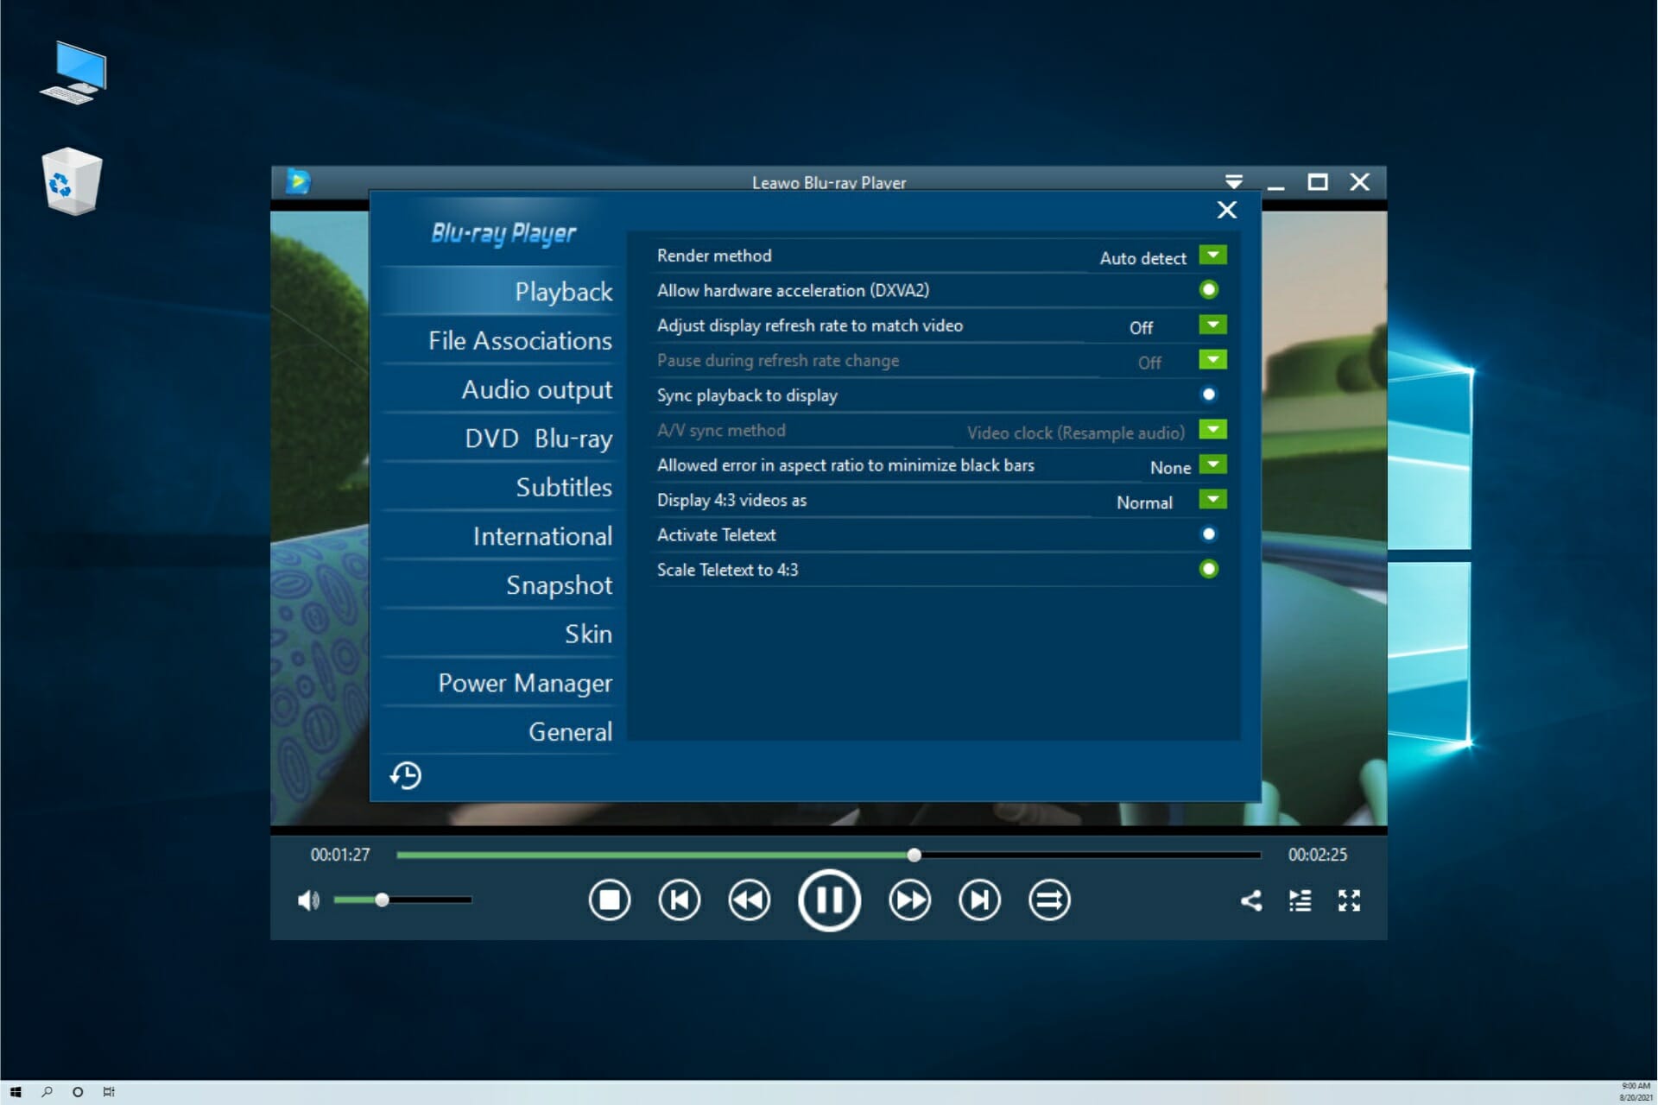This screenshot has width=1658, height=1105.
Task: Click the Skip to next track icon
Action: [979, 900]
